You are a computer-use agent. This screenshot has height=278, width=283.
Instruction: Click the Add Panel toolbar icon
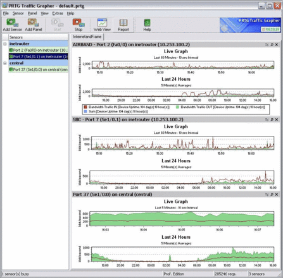coord(34,25)
